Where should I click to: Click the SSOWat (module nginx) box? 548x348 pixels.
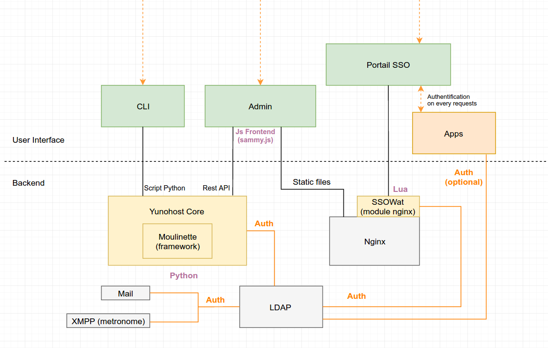click(x=388, y=206)
